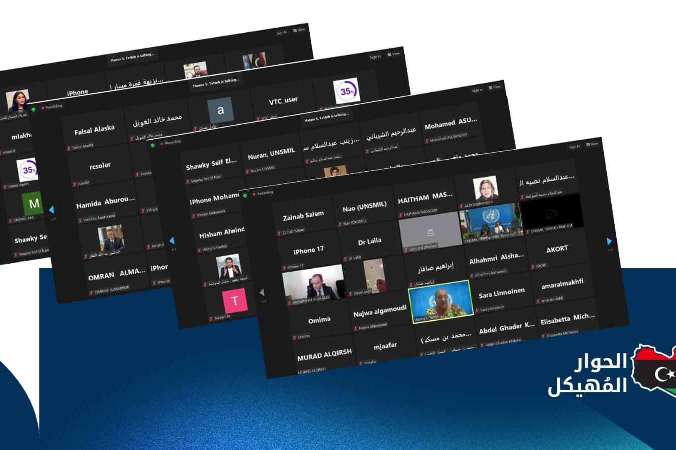Open View menu above Mohamed ASU tile
676x450 pixels.
pos(494,87)
